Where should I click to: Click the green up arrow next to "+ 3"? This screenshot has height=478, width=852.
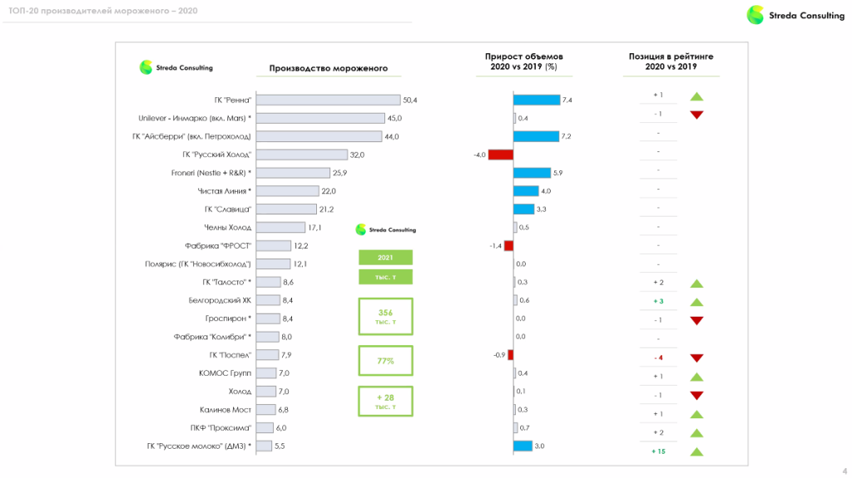696,302
